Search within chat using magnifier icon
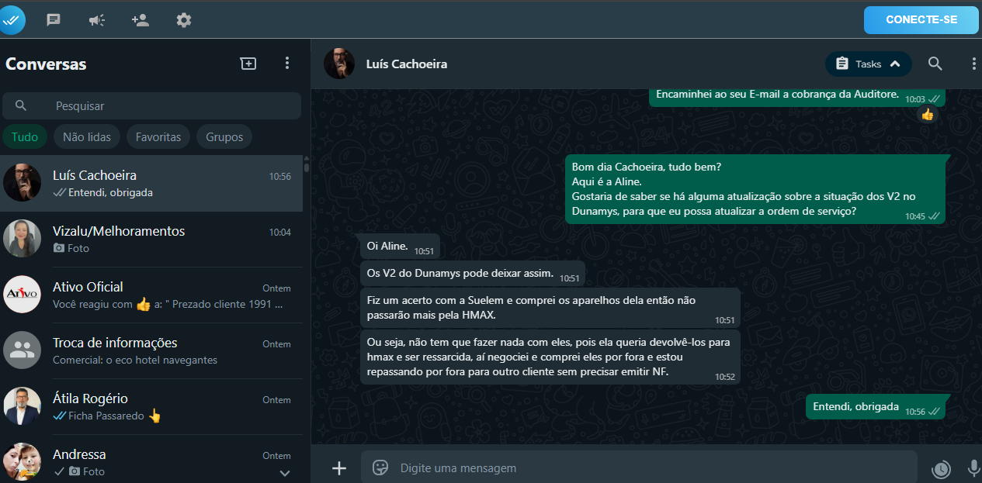The width and height of the screenshot is (982, 483). tap(935, 64)
